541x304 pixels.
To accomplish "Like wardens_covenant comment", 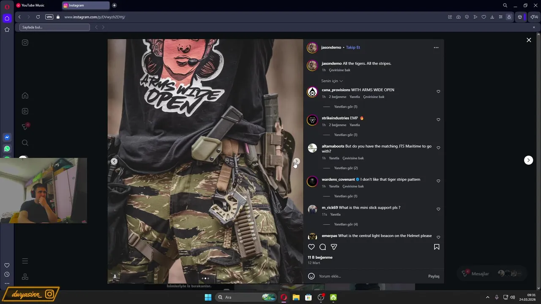I will pyautogui.click(x=438, y=181).
